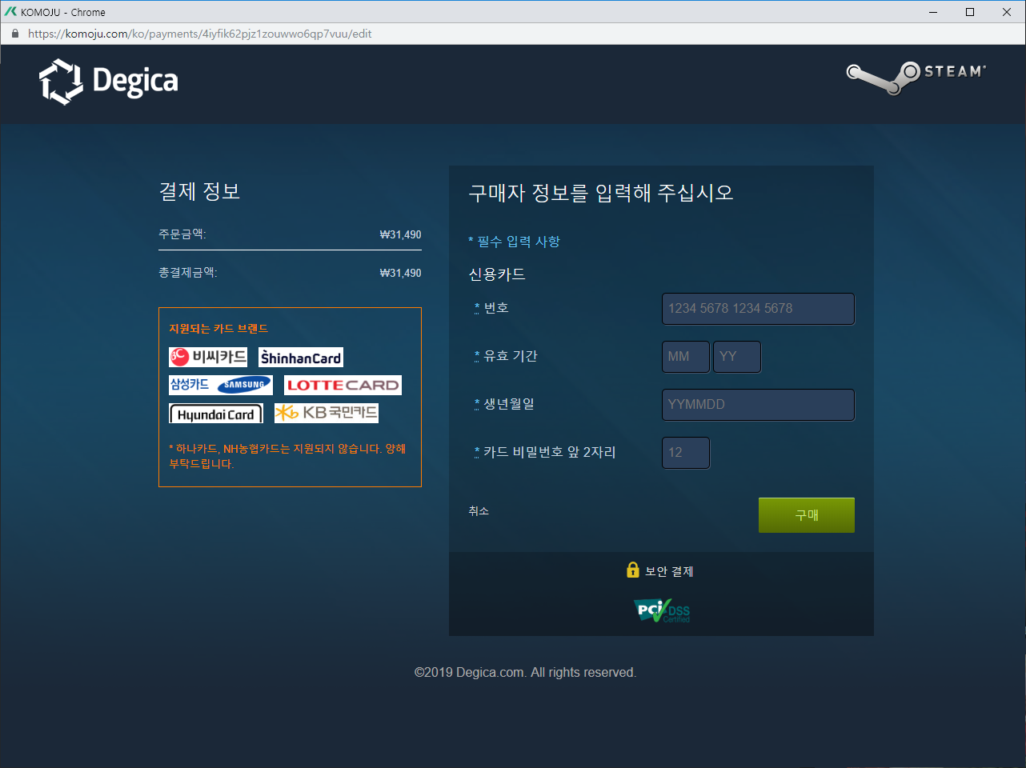Click the komoju.com URL in address bar

pos(200,34)
